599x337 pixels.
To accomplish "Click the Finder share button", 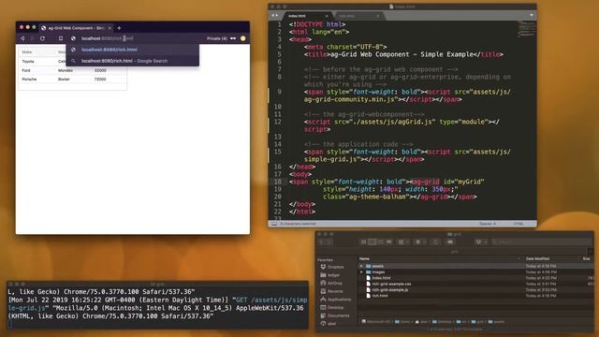I will click(x=435, y=242).
